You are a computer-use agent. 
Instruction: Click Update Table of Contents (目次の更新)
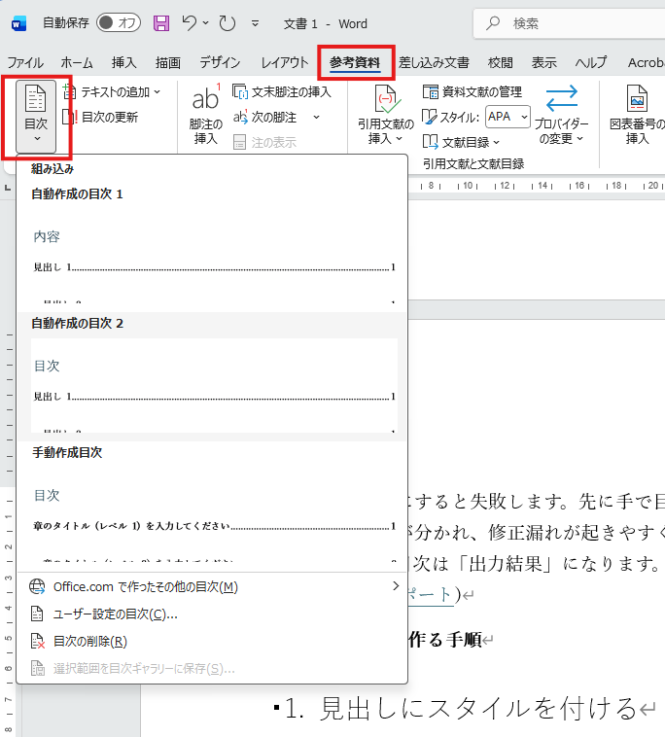point(101,117)
